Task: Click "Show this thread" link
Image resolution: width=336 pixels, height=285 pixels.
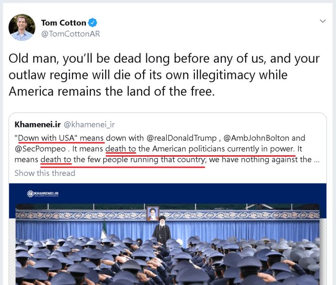Action: (45, 173)
